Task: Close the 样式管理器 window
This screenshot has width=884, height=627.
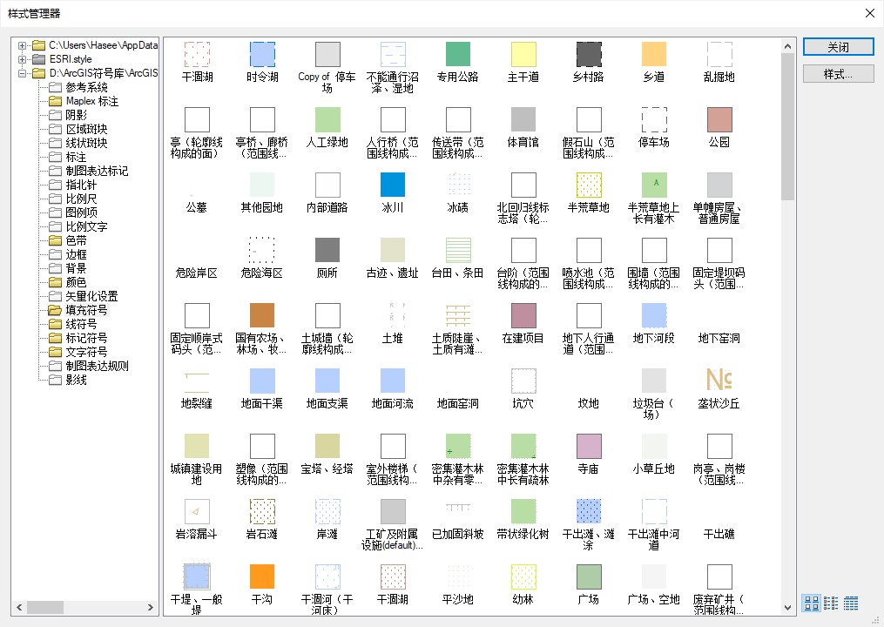Action: [870, 13]
